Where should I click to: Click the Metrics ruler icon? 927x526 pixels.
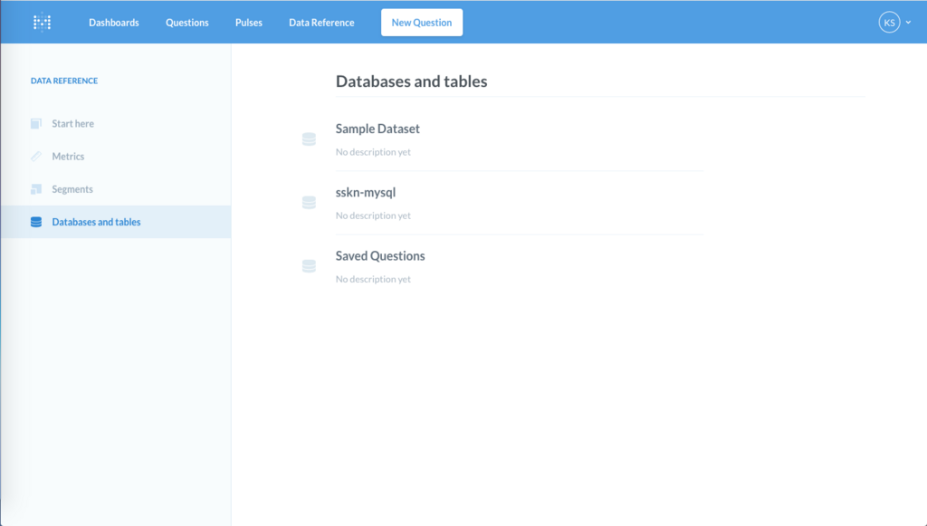(36, 157)
